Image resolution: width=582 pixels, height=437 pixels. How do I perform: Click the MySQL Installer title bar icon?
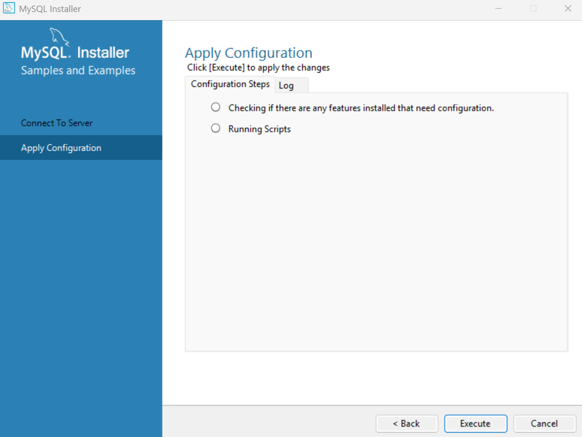(x=9, y=8)
